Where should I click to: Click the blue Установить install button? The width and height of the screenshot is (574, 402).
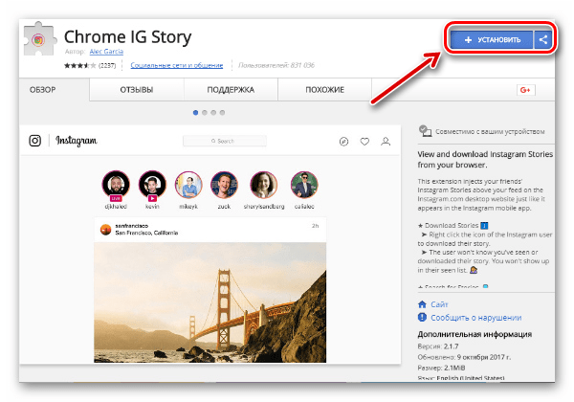coord(492,40)
